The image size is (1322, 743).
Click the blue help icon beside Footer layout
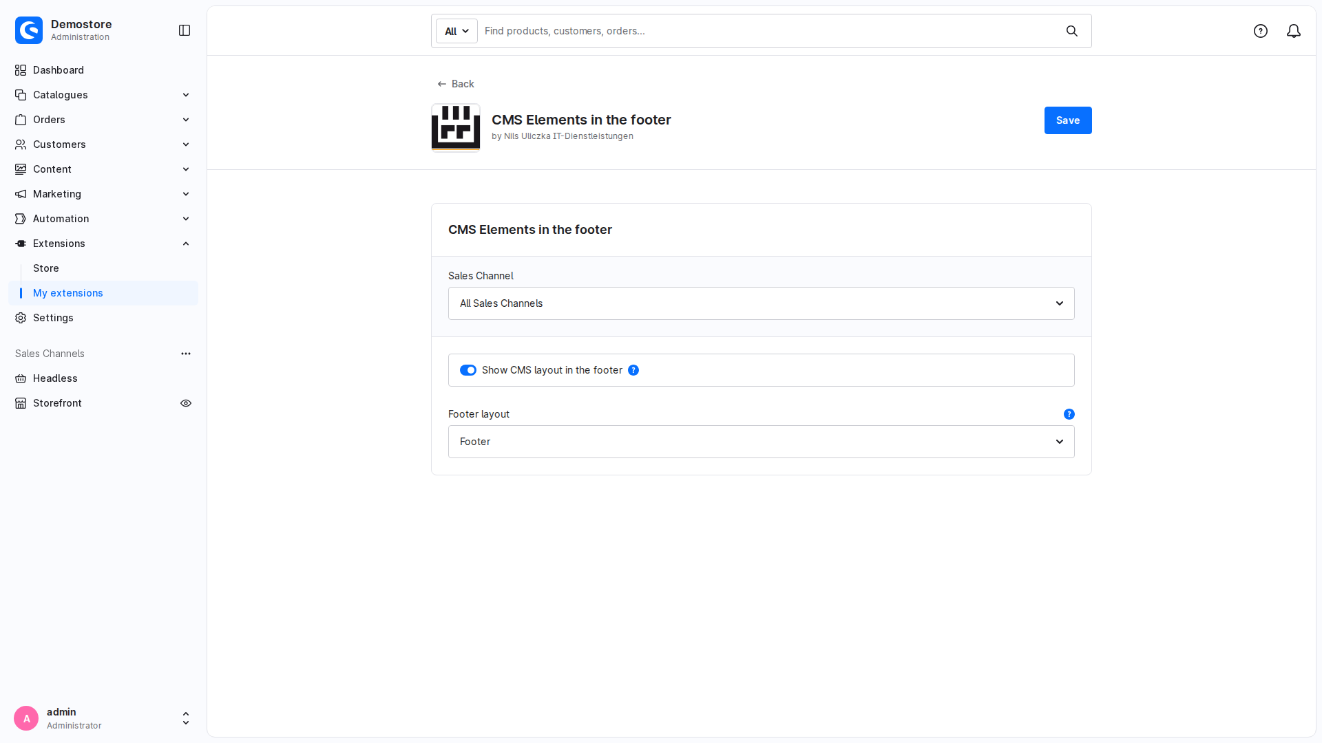(1069, 414)
